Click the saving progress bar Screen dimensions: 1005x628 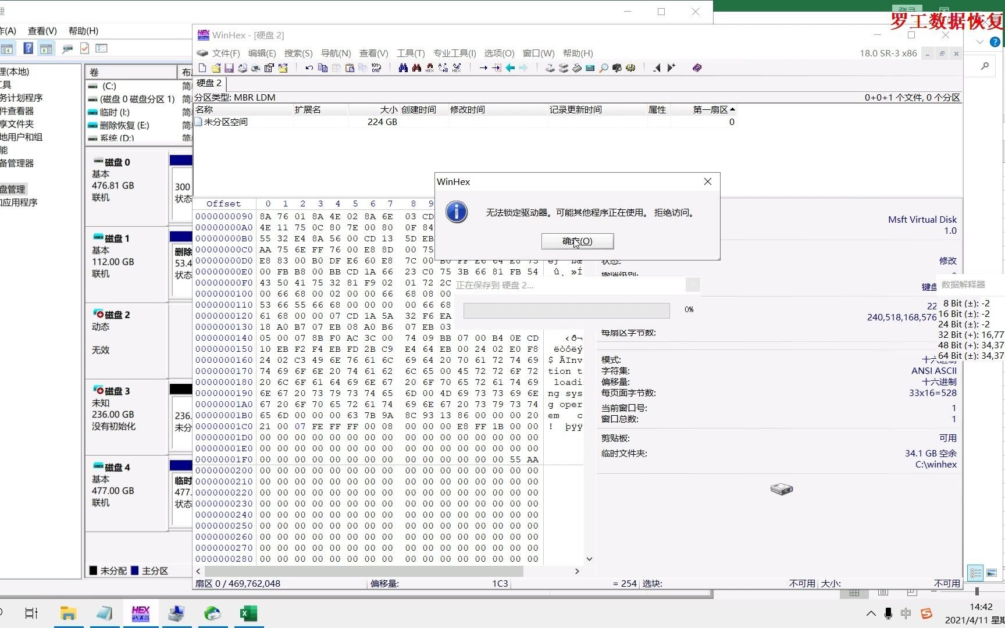click(566, 311)
